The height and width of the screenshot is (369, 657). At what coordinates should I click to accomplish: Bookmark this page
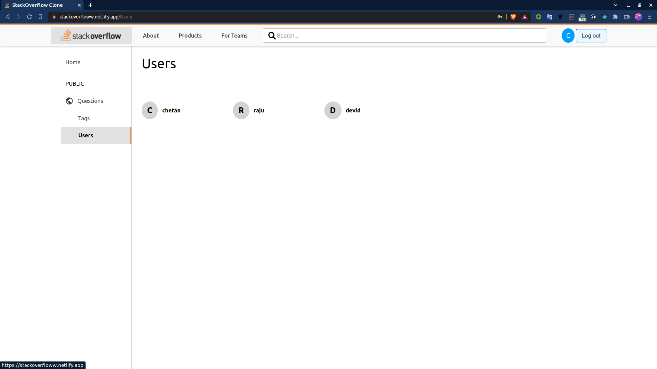pyautogui.click(x=40, y=17)
